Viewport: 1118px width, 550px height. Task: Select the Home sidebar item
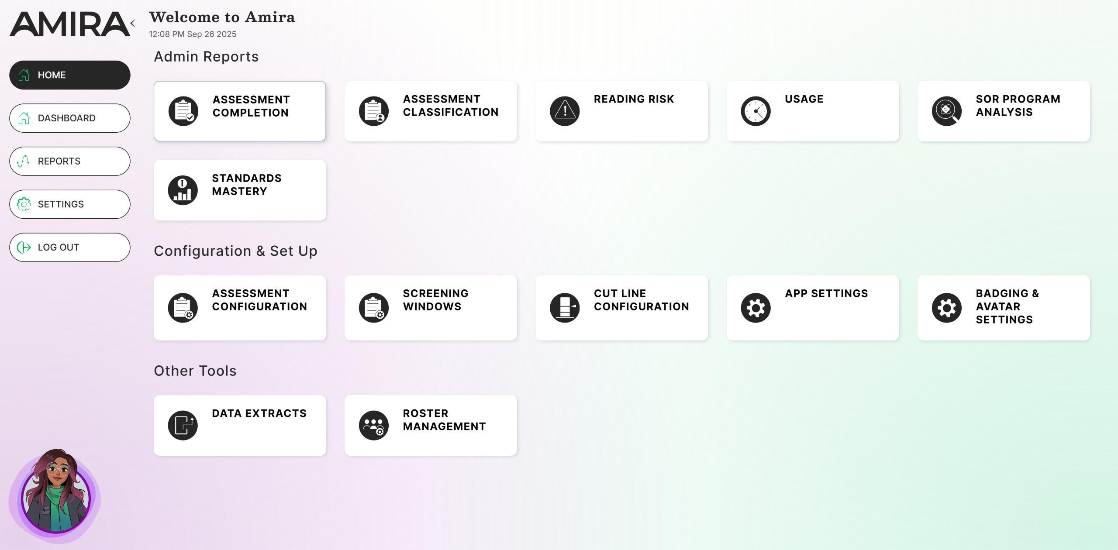[70, 75]
